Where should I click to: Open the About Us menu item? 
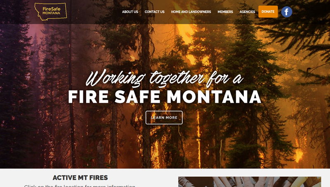[130, 12]
